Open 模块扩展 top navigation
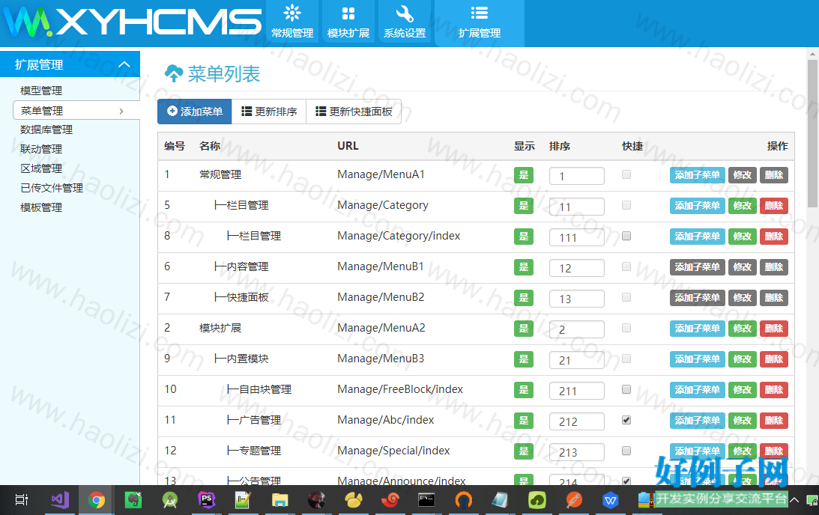The image size is (819, 515). point(348,22)
